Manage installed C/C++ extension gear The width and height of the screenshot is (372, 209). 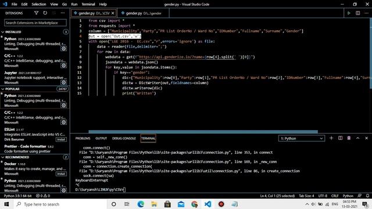63,66
